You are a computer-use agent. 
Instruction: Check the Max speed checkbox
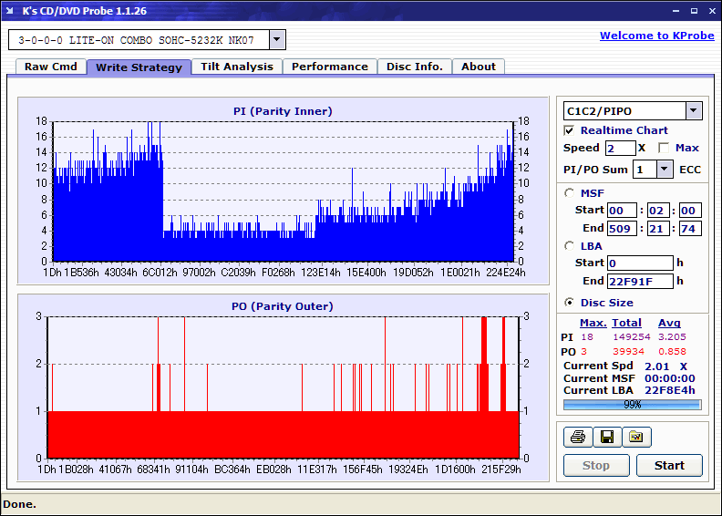664,148
